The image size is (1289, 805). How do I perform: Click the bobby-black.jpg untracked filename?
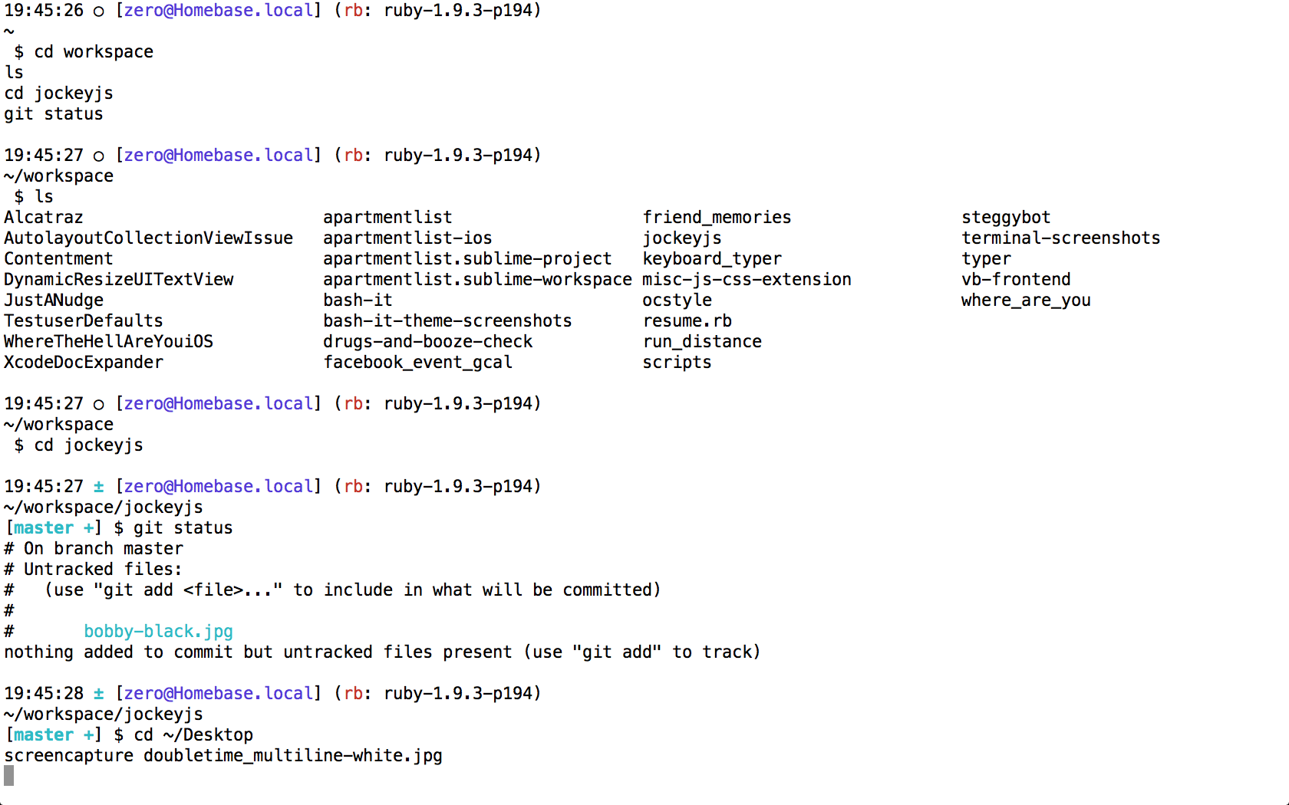[158, 631]
